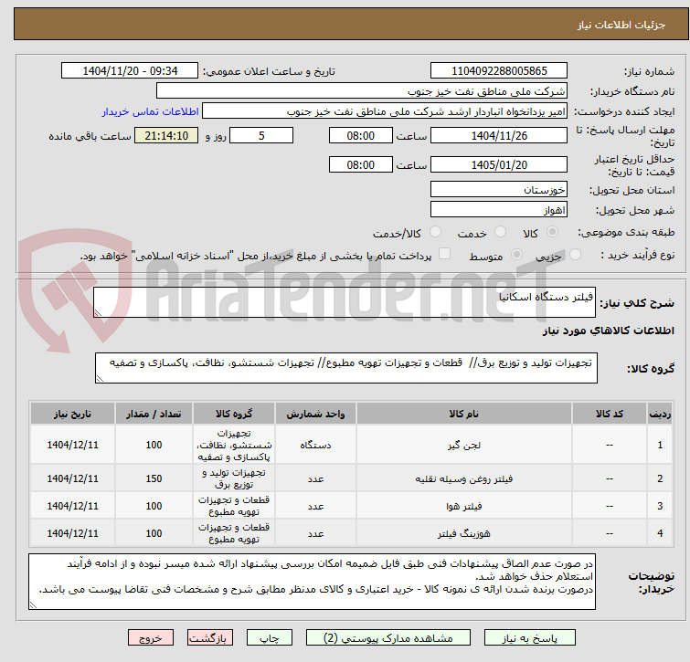Select the کالا/خدمت radio button
Viewport: 690px width, 662px height.
[435, 232]
